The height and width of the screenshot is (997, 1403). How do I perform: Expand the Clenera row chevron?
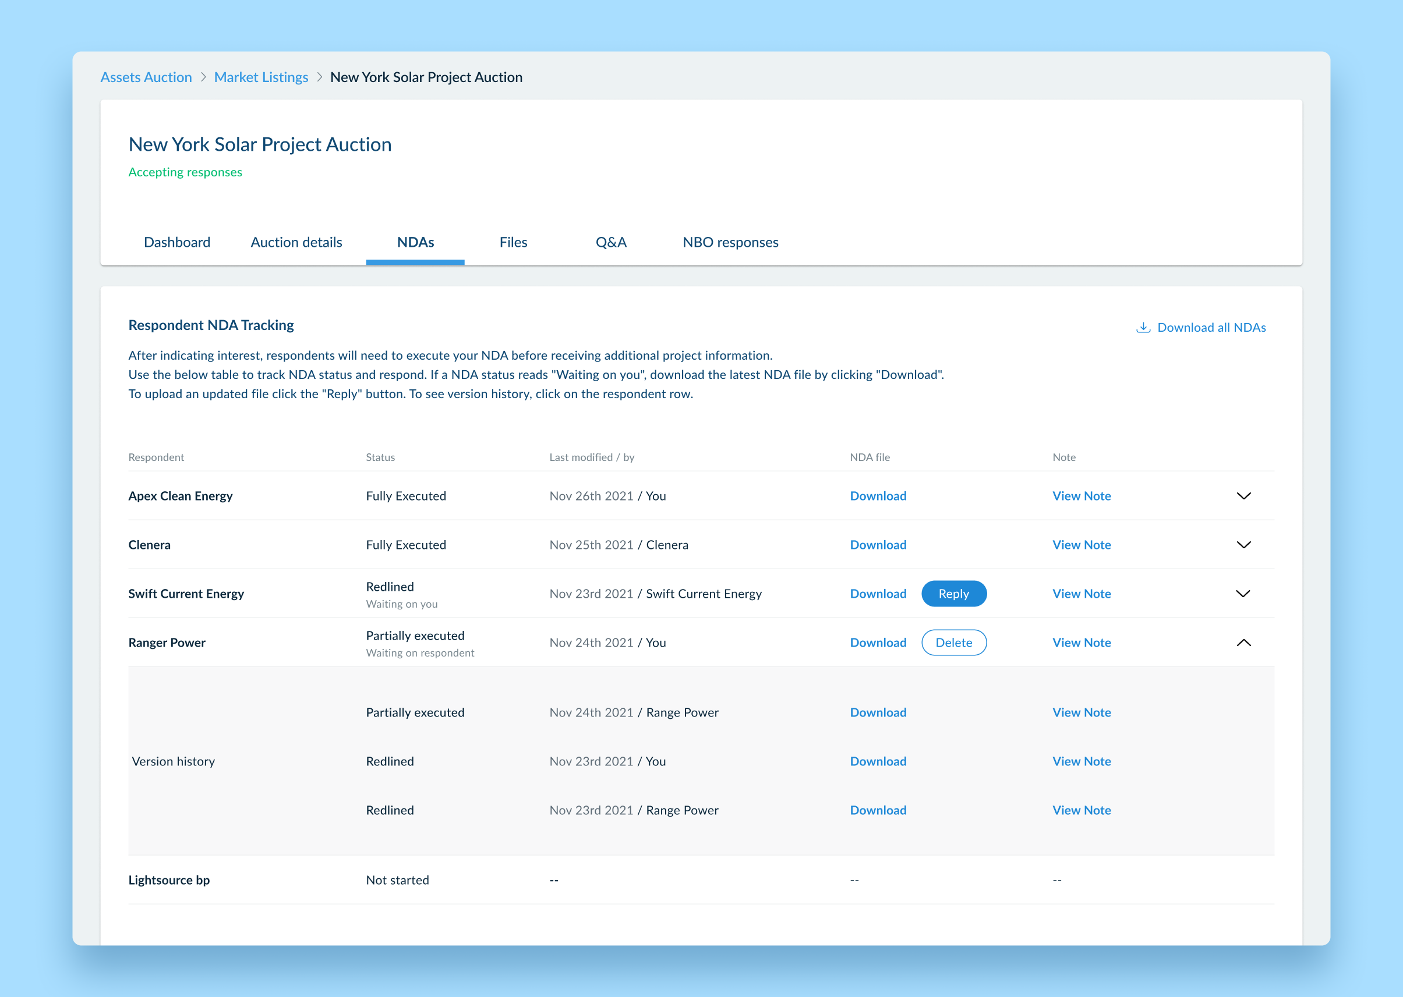[x=1243, y=545]
